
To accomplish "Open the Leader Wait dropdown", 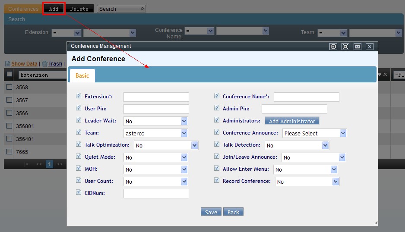I will [x=155, y=121].
